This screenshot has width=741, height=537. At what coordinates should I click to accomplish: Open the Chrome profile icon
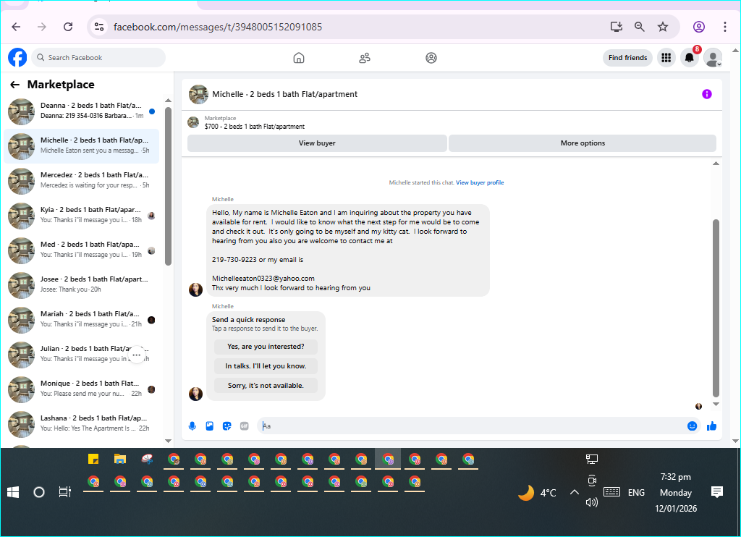699,27
